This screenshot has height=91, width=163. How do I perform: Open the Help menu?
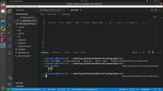pyautogui.click(x=36, y=6)
